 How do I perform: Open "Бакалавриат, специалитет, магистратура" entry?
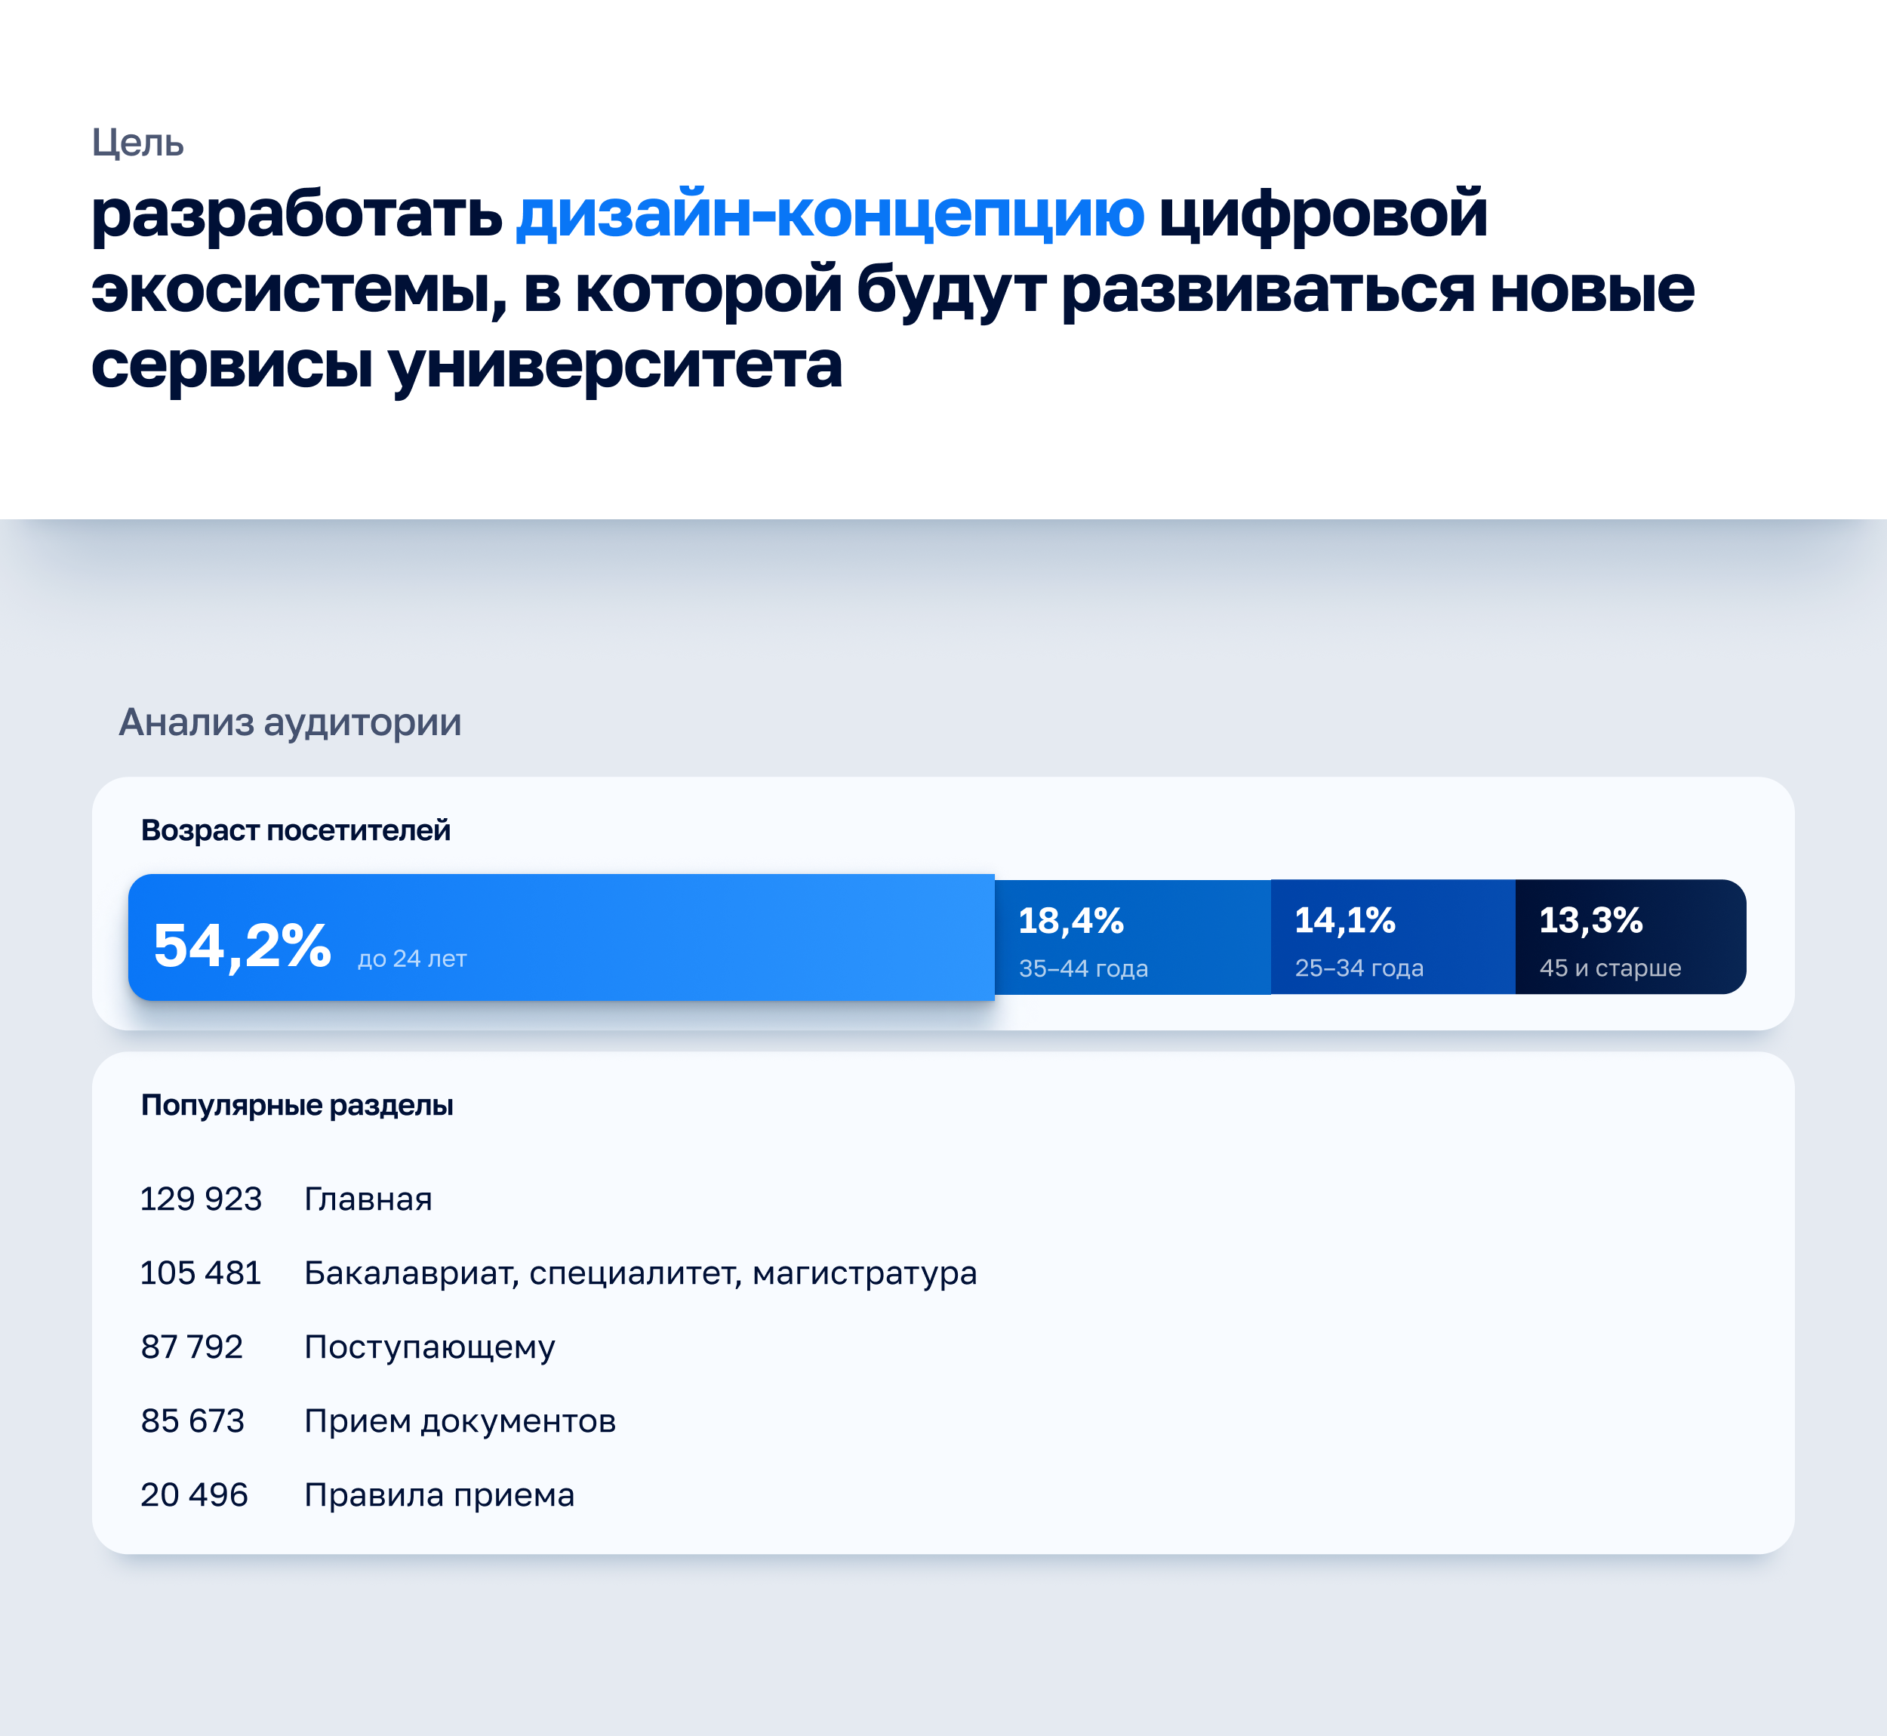pyautogui.click(x=641, y=1273)
